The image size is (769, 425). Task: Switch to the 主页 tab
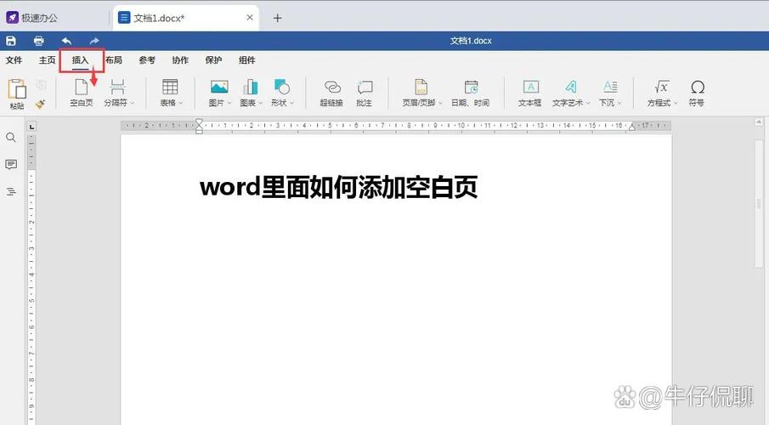(47, 60)
